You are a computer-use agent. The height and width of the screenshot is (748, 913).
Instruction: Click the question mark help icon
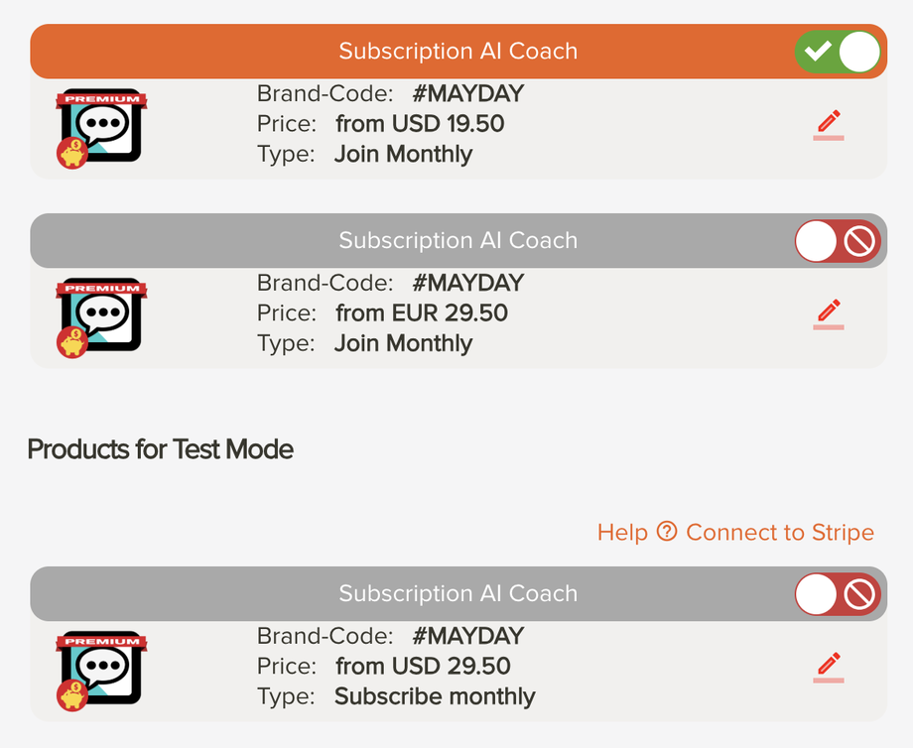(667, 532)
